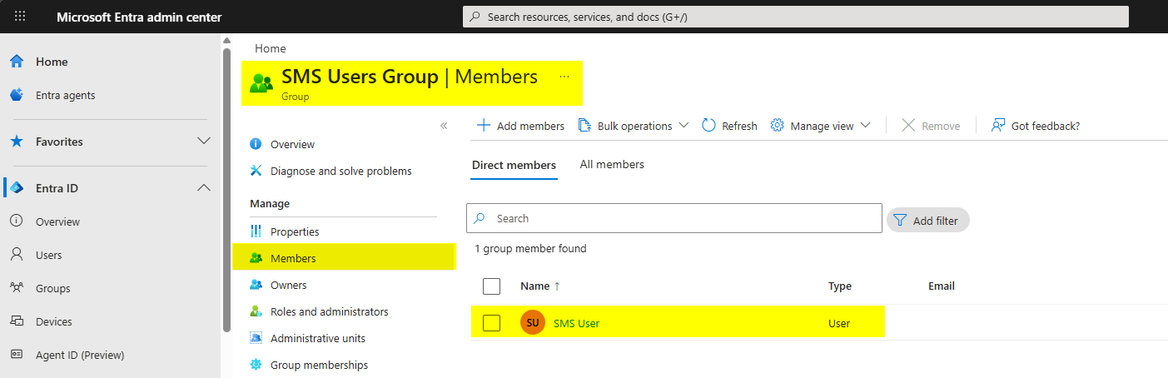Switch to the All members tab
The image size is (1168, 378).
(612, 165)
